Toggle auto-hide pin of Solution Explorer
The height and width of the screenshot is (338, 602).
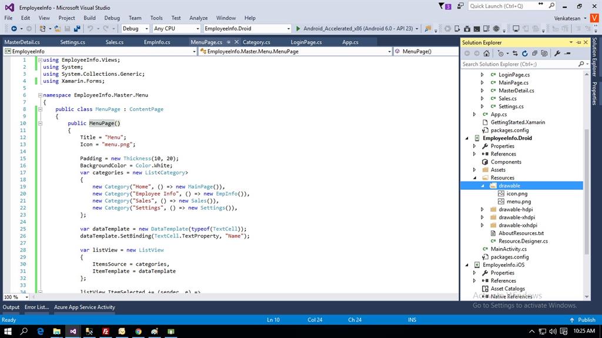pos(578,42)
